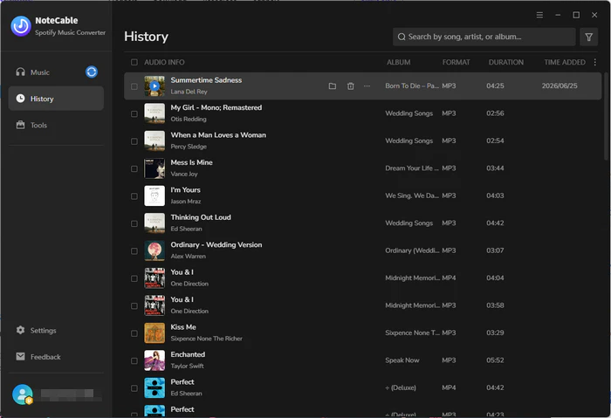Click the Mess Is Mine album cover
Viewport: 611px width, 418px height.
point(154,168)
